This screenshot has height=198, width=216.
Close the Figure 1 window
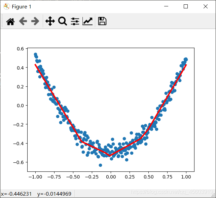[x=206, y=6]
